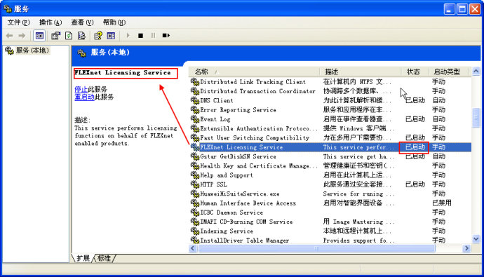The height and width of the screenshot is (277, 484).
Task: Click the 重启动 link to restart service
Action: click(x=84, y=97)
